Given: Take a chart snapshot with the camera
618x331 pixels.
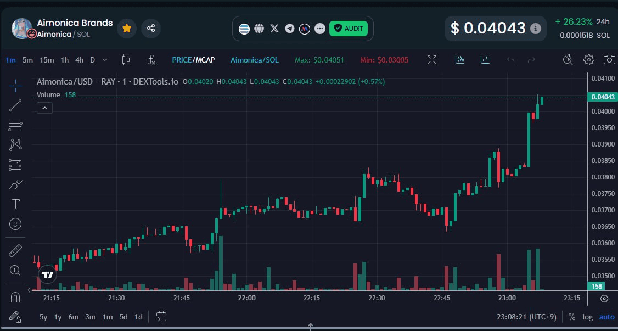Looking at the screenshot, I should [609, 60].
